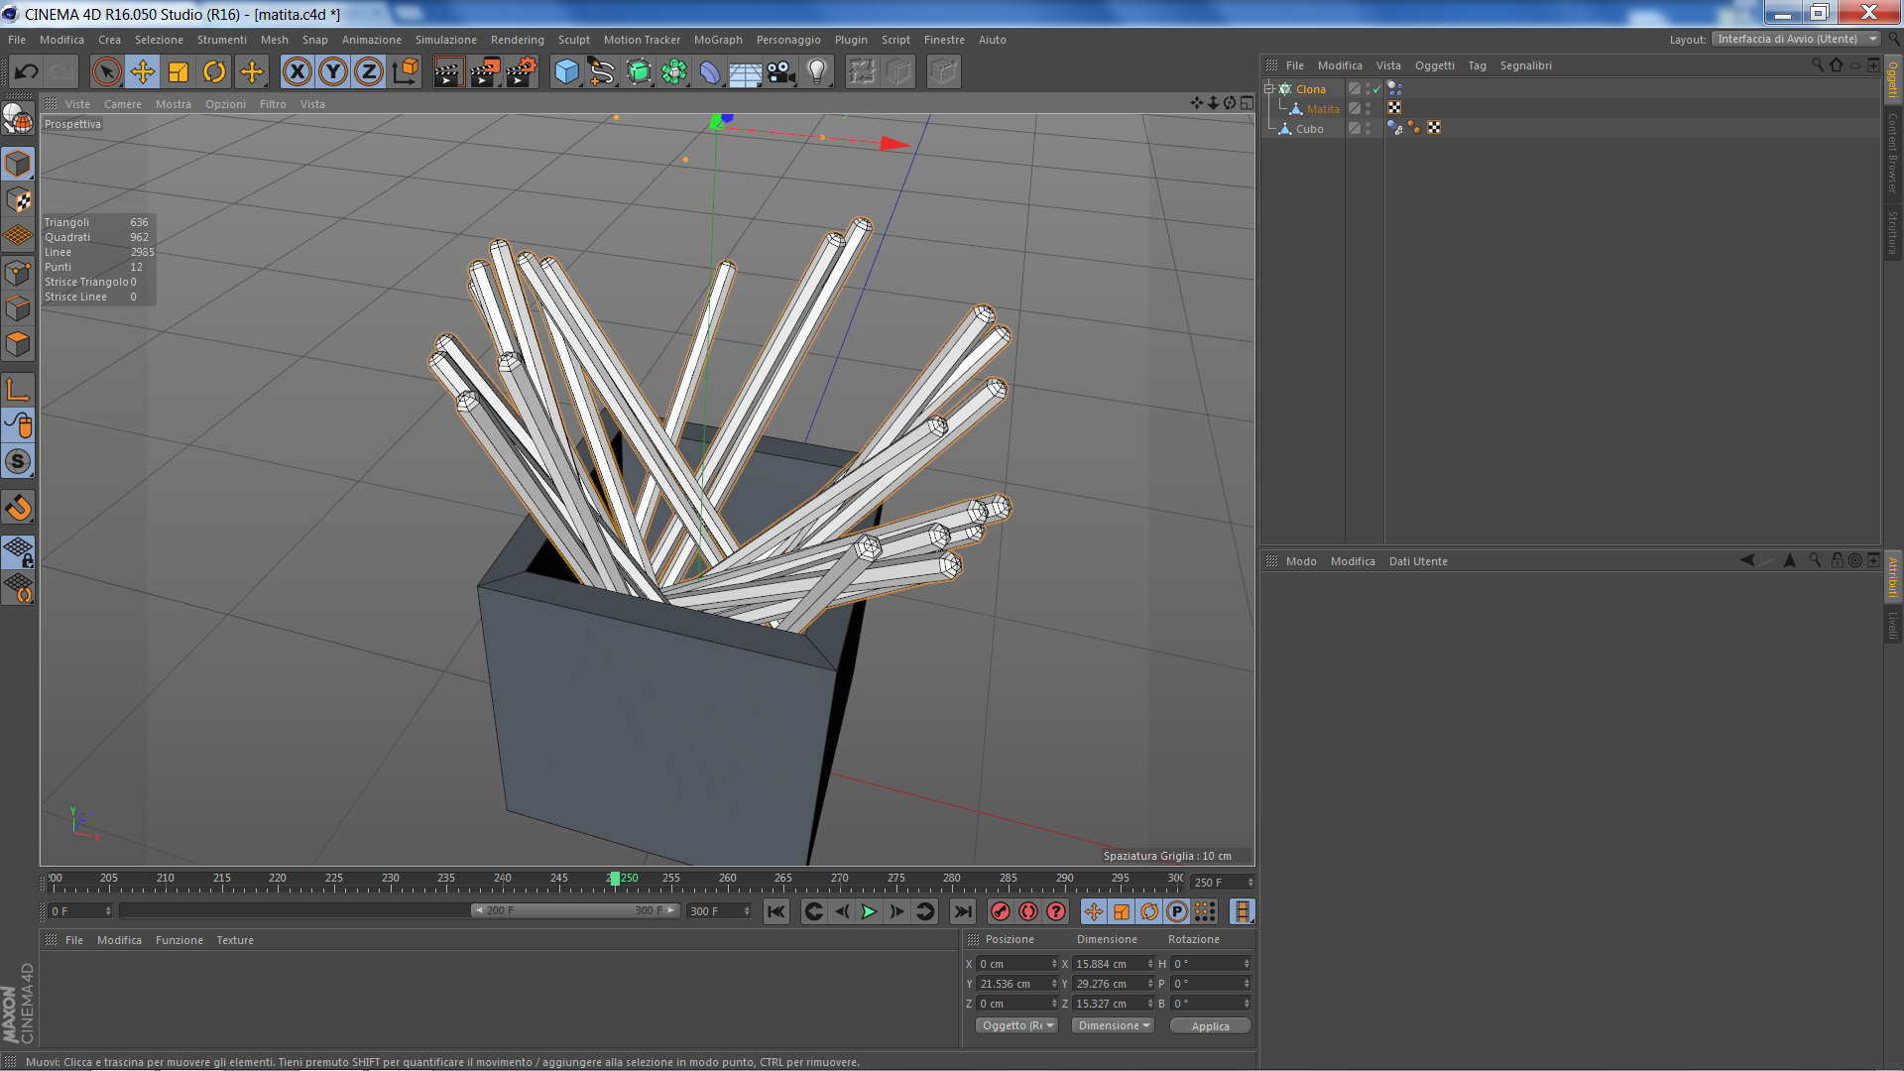Viewport: 1904px width, 1071px height.
Task: Add a Camera object
Action: point(781,71)
